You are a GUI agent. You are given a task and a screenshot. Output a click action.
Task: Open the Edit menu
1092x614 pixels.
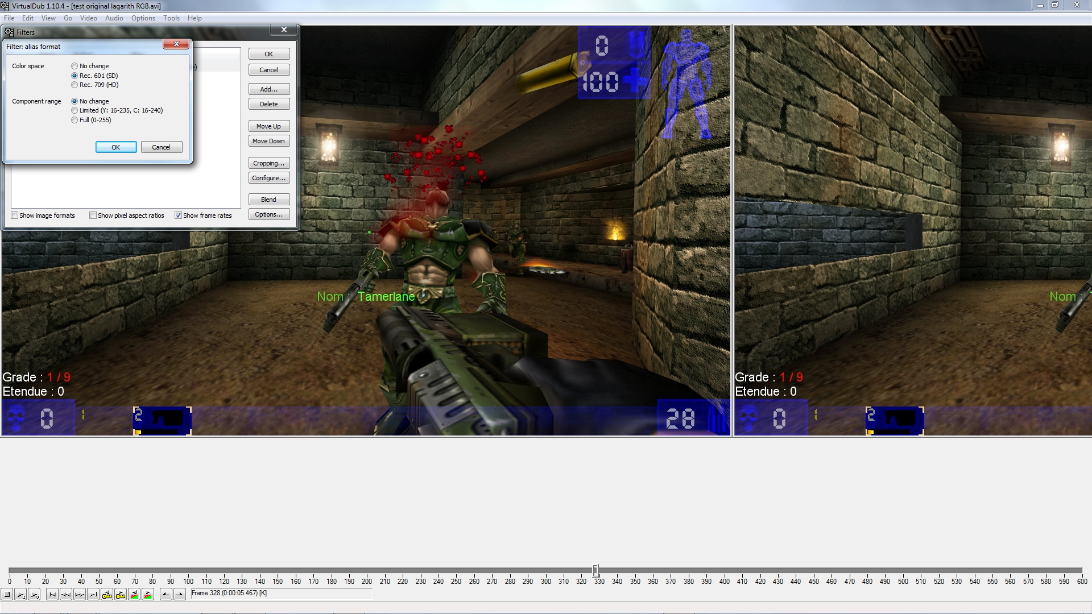point(28,18)
